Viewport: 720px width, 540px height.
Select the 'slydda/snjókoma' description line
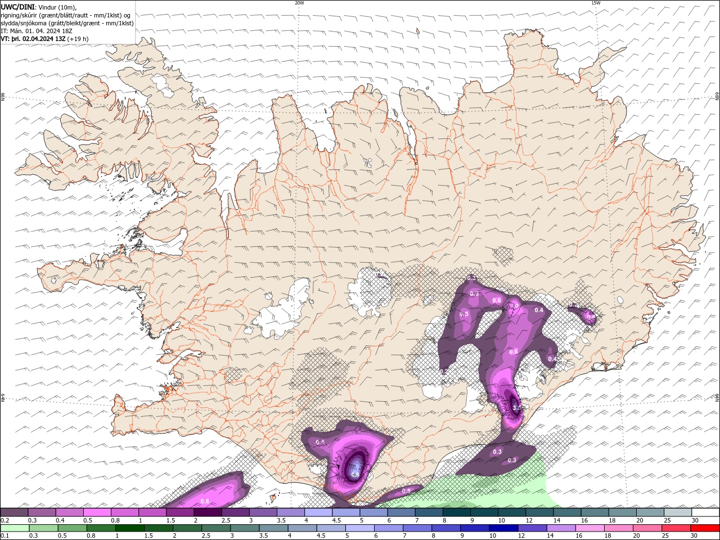coord(67,23)
